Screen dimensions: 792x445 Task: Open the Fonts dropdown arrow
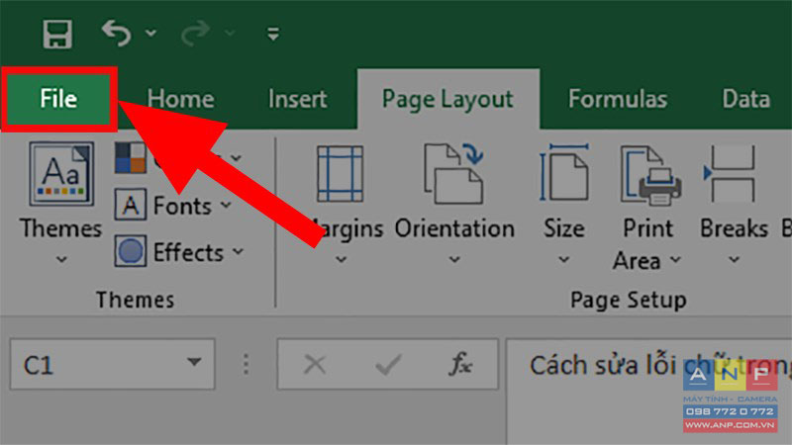pyautogui.click(x=226, y=205)
